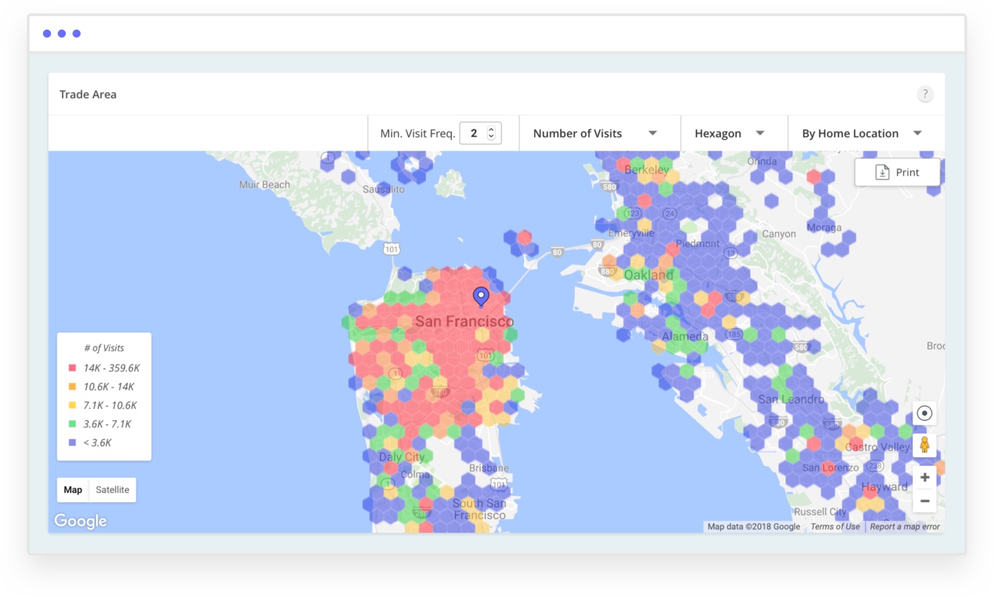Click the Google logo on map
994x596 pixels.
[x=81, y=521]
